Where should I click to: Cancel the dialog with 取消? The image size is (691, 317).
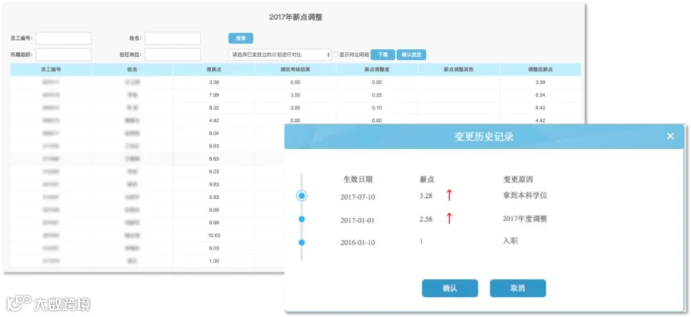tap(517, 289)
